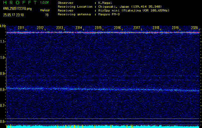
Task: Click the 0.8 frequency axis label
Action: tap(3, 90)
